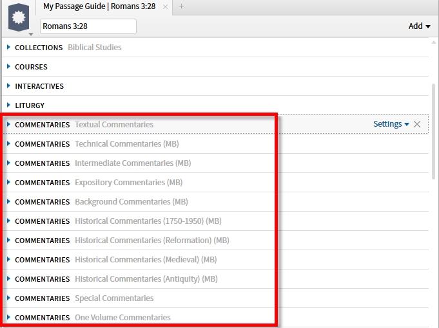Click the COLLECTIONS heading text
Screen dimensions: 439x328
(39, 48)
